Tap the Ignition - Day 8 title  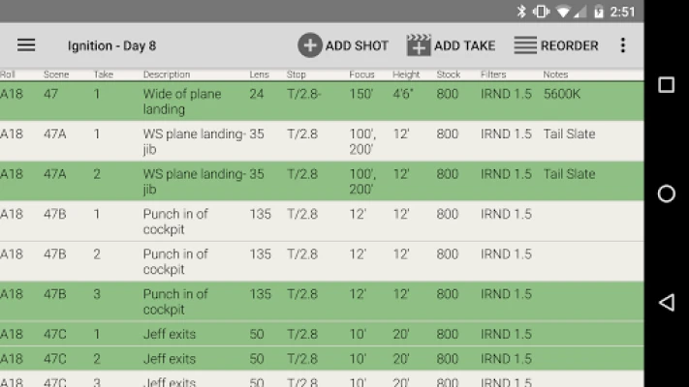click(111, 45)
